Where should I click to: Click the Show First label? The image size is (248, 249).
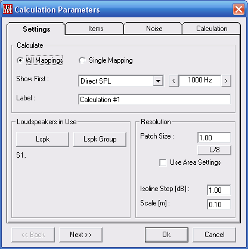point(32,79)
